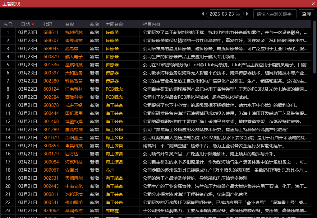The width and height of the screenshot is (317, 218).
Task: Click 芯片 theme in 安诺其 row
Action: pos(110,170)
